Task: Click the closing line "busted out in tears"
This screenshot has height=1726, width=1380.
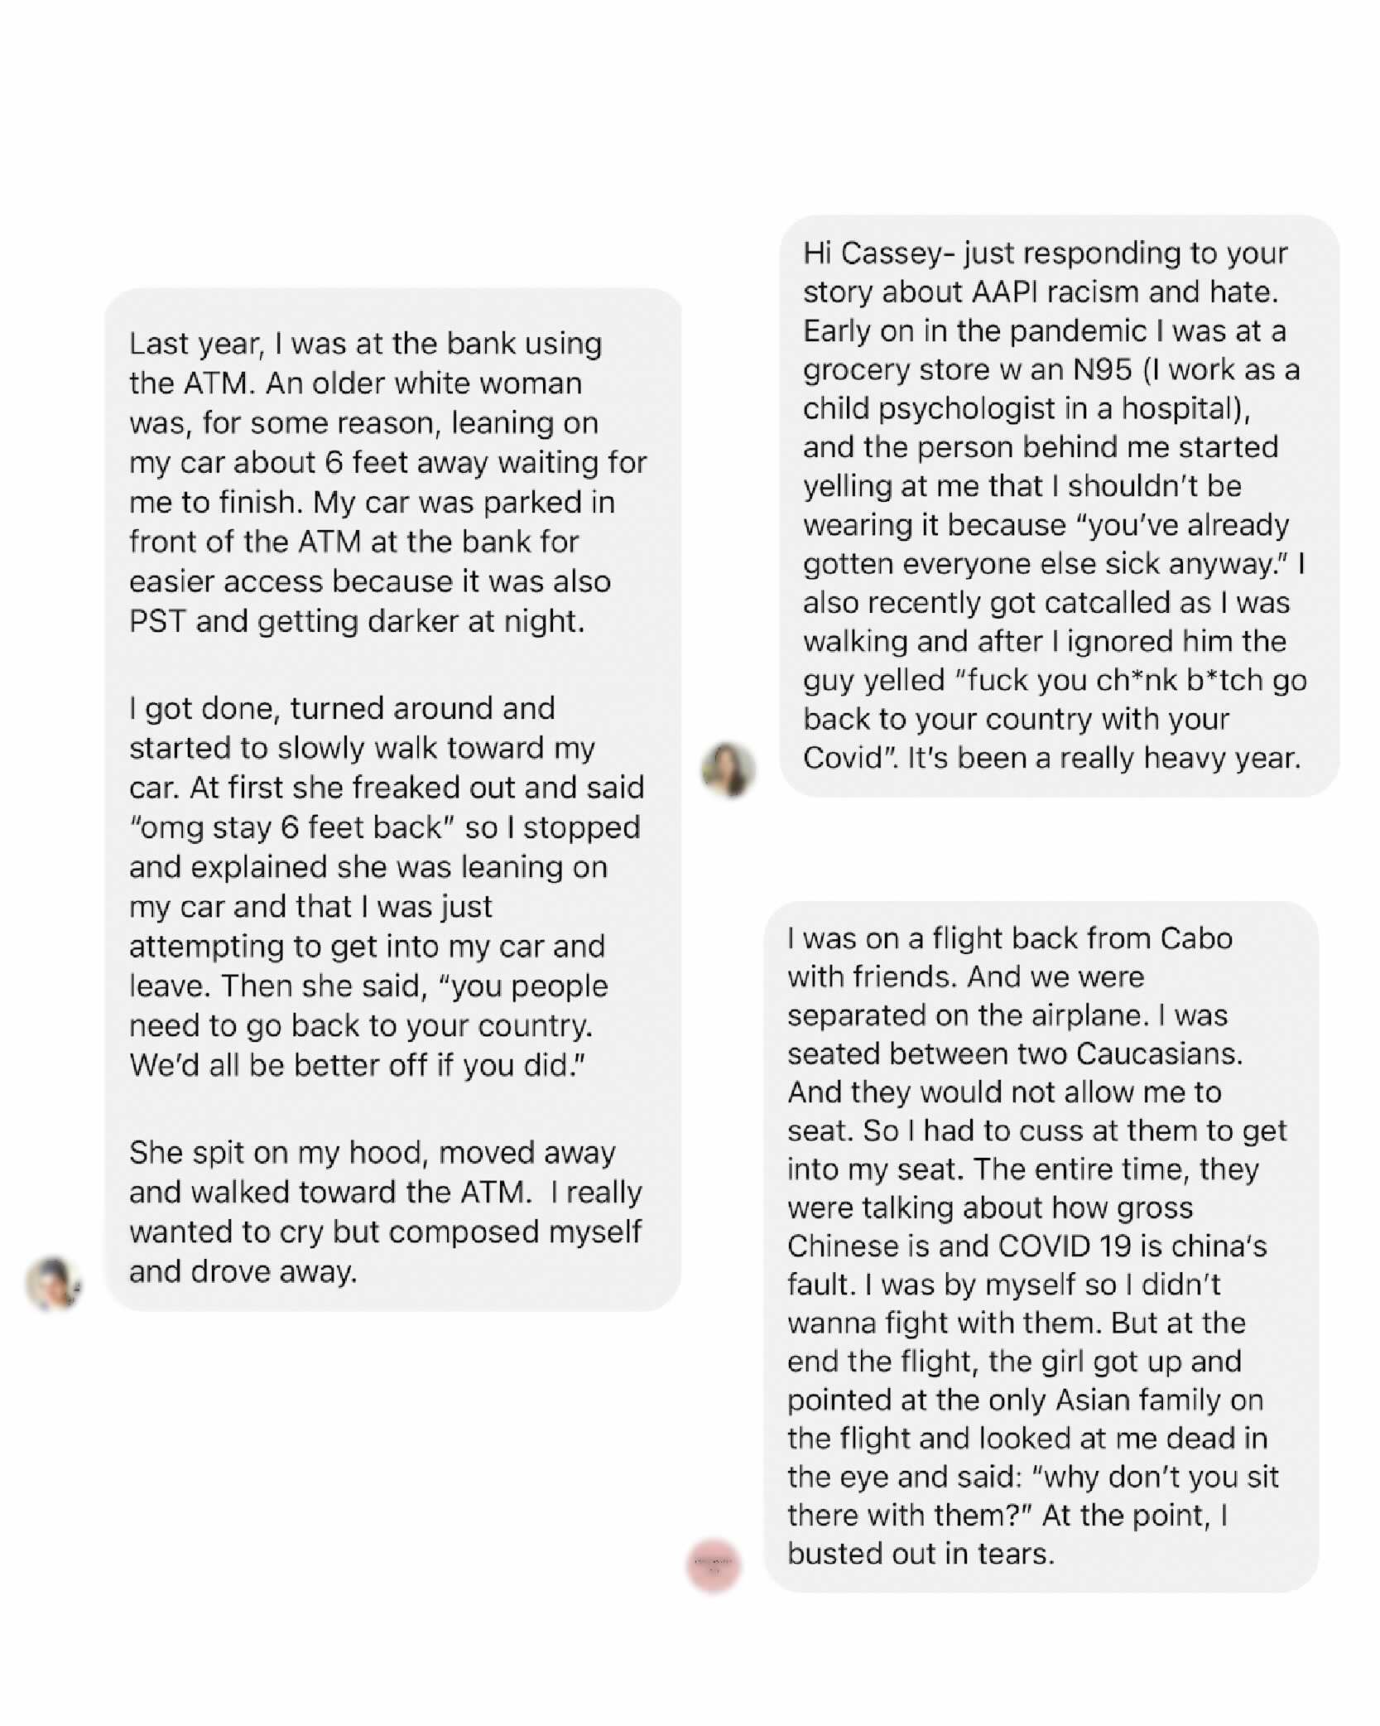Action: pos(921,1555)
